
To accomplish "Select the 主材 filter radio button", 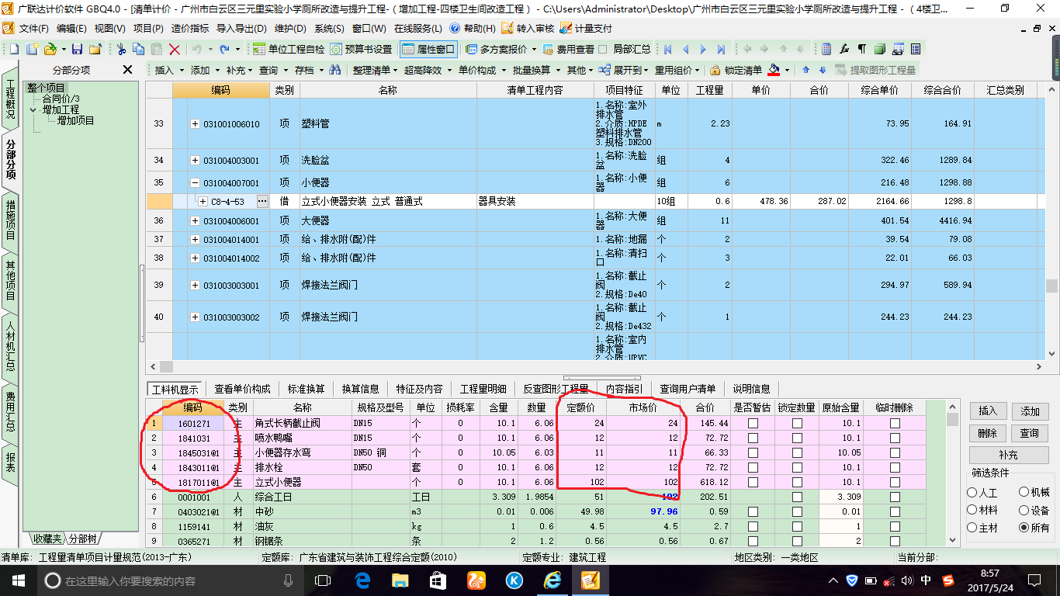I will 972,528.
